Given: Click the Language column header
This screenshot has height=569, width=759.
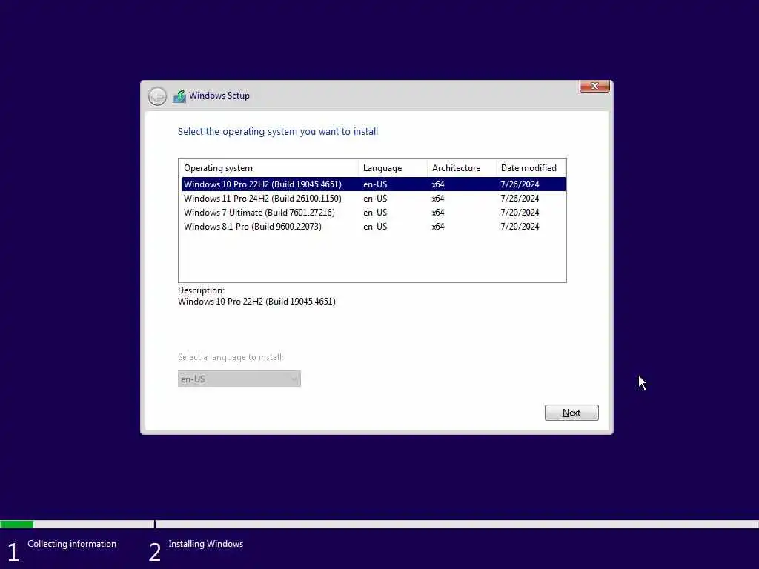Looking at the screenshot, I should click(x=393, y=168).
